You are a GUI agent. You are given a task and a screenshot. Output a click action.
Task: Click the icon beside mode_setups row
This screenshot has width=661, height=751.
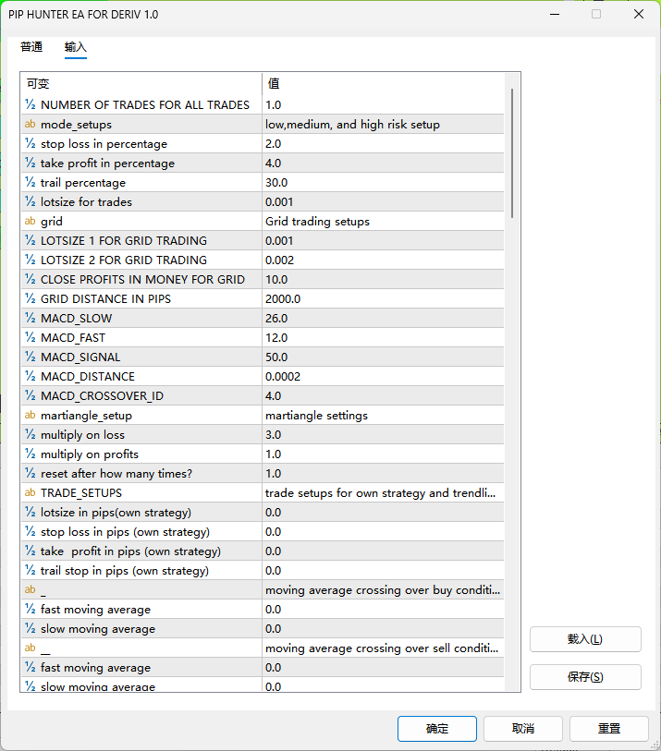click(x=31, y=125)
